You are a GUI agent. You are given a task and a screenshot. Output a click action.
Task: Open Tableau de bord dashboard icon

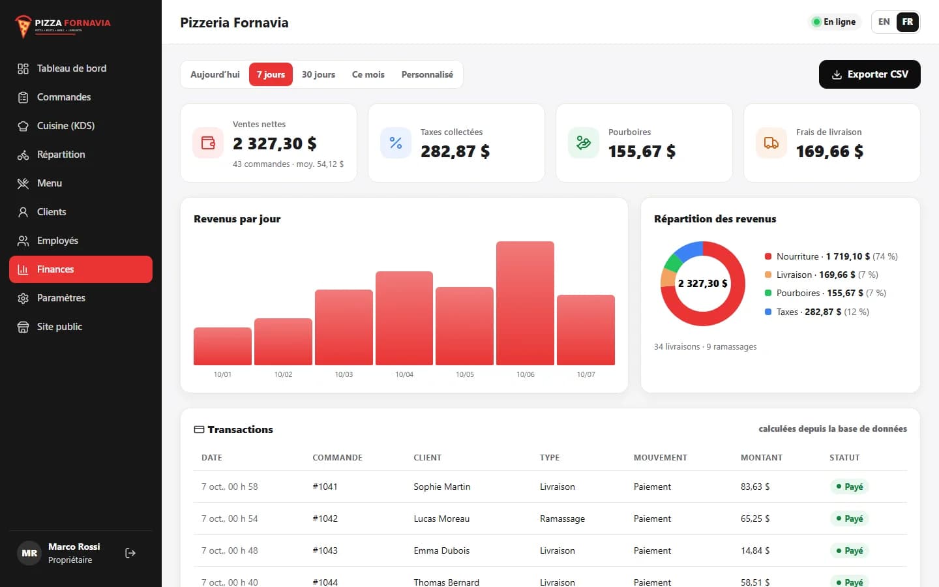click(23, 68)
